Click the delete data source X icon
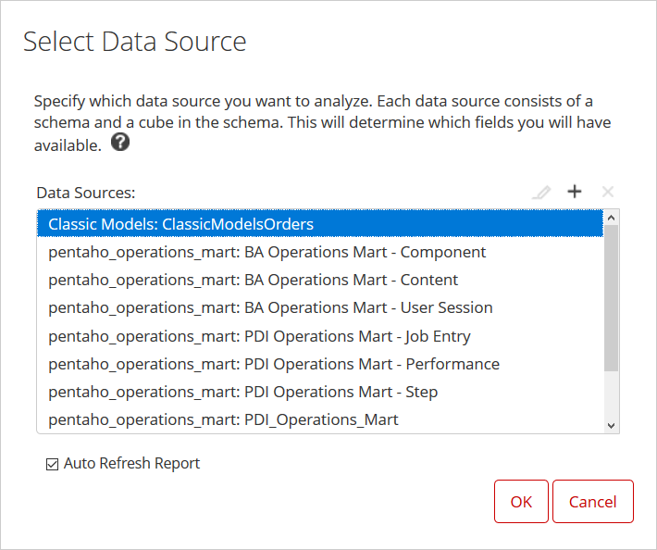The width and height of the screenshot is (657, 550). coord(608,192)
